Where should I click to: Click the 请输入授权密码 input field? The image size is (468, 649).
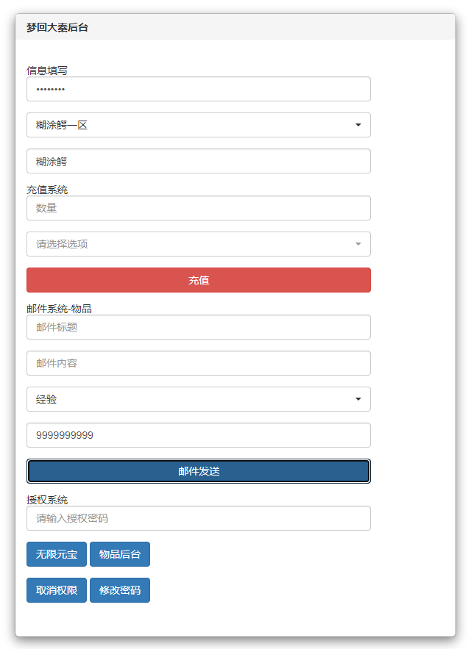coord(198,519)
